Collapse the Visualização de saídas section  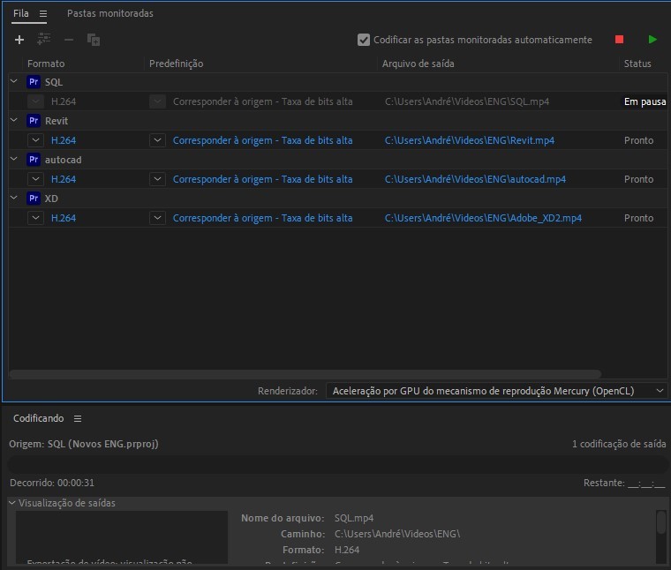pyautogui.click(x=12, y=503)
